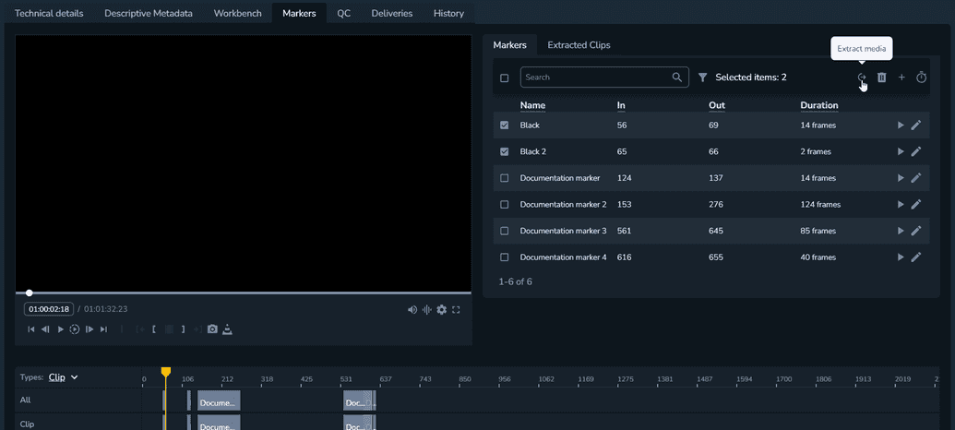Open the QC tab
Image resolution: width=955 pixels, height=430 pixels.
(x=344, y=13)
